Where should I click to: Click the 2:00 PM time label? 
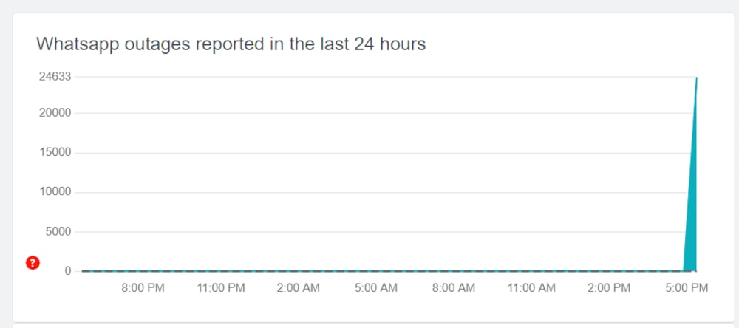click(x=608, y=288)
